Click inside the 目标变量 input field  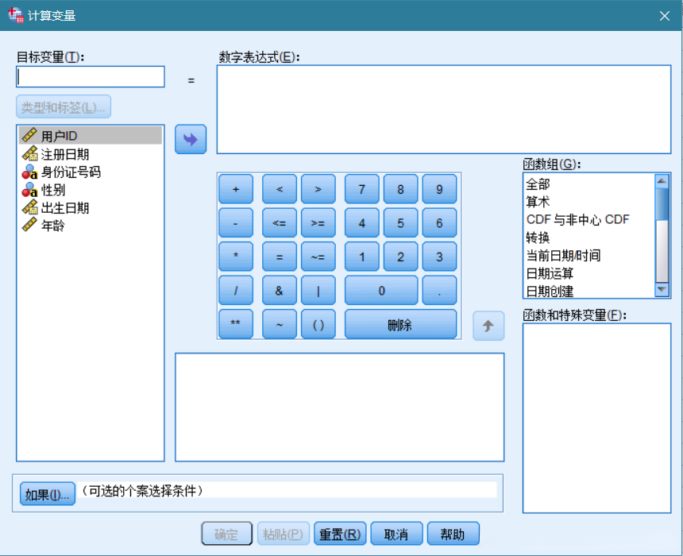pos(90,76)
